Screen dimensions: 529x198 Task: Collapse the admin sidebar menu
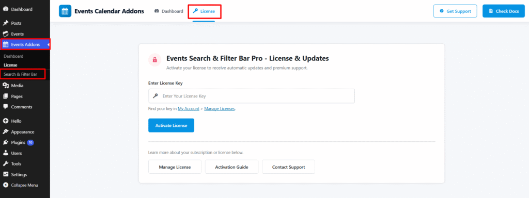(x=25, y=185)
